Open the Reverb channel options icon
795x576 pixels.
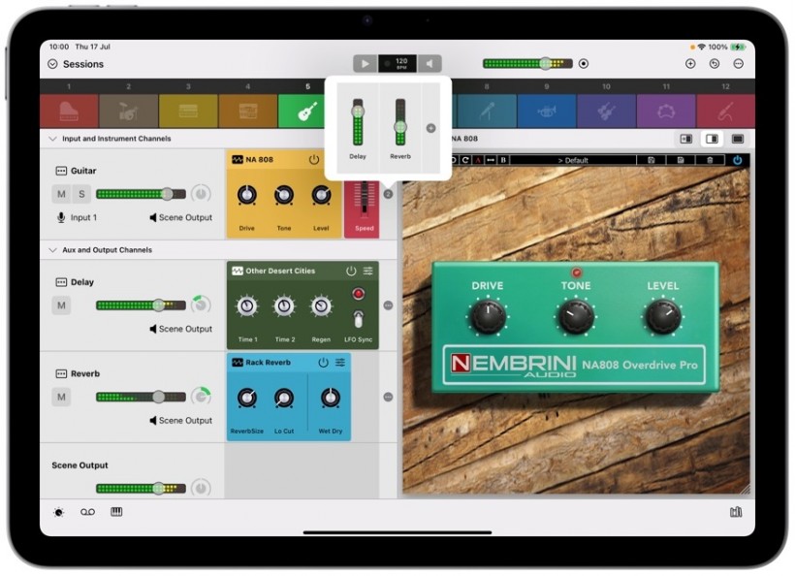61,373
